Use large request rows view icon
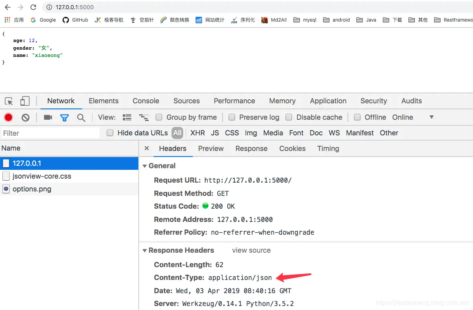The height and width of the screenshot is (310, 473). click(127, 117)
